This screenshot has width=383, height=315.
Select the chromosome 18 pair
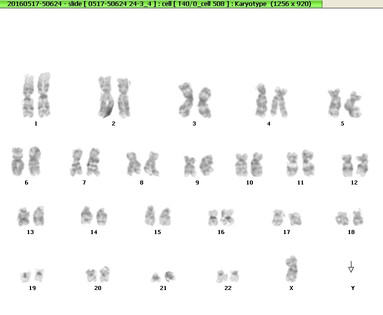(349, 217)
